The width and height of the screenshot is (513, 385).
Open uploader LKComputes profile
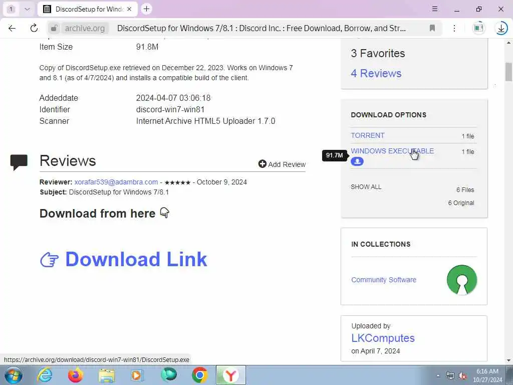(x=383, y=338)
